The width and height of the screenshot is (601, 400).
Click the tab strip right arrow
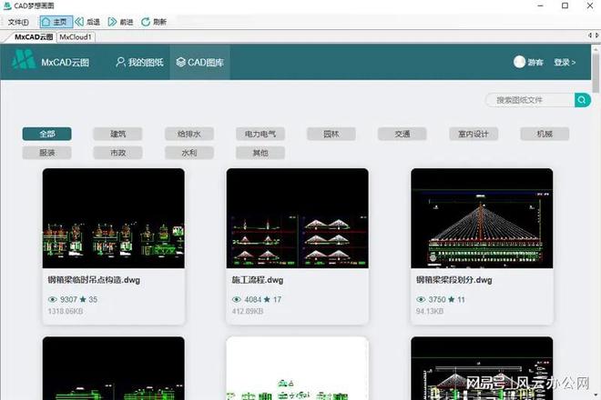[x=596, y=35]
